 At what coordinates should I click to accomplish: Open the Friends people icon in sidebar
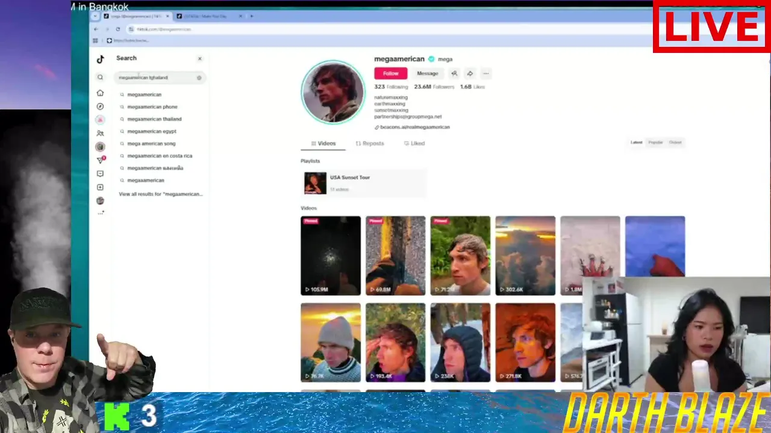coord(101,133)
